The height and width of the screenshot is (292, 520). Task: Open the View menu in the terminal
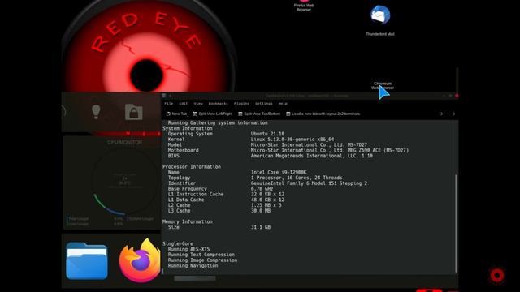point(198,104)
